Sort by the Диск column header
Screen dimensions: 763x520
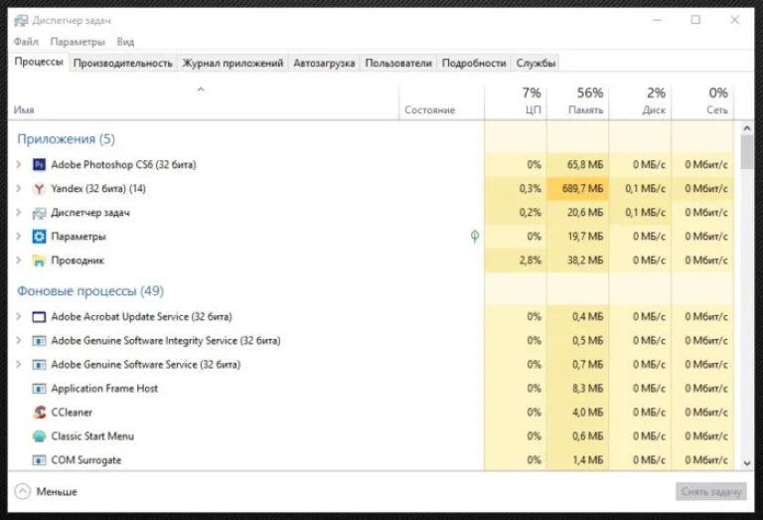640,101
